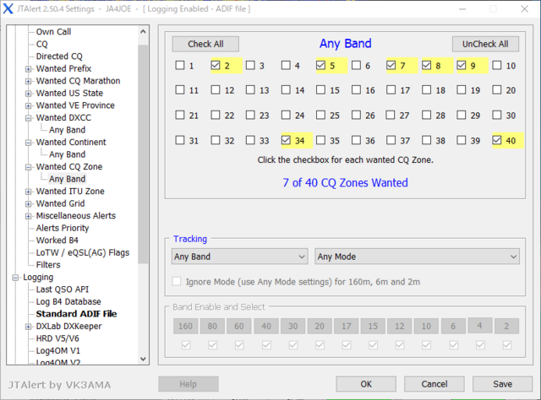Confirm settings with the OK button
Screen dimensions: 541x400
366,384
